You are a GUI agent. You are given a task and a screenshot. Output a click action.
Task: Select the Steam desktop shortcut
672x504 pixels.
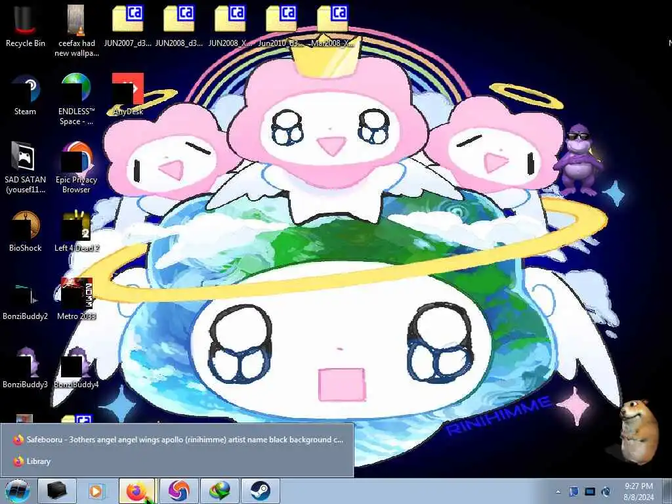(25, 94)
